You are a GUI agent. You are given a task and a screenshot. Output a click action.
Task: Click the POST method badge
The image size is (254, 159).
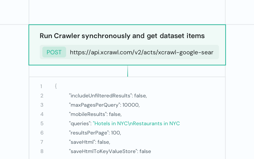54,52
